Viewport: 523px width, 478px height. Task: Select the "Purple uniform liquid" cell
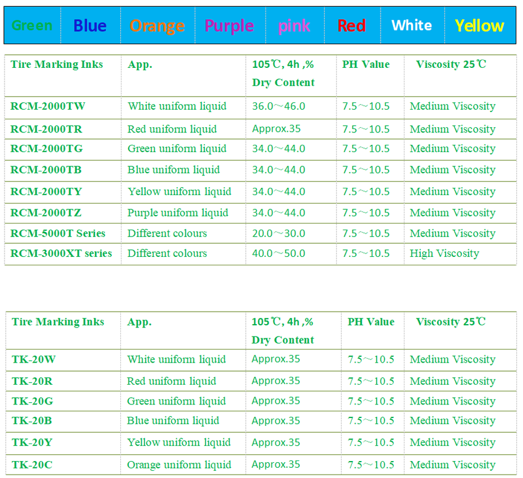pyautogui.click(x=178, y=213)
